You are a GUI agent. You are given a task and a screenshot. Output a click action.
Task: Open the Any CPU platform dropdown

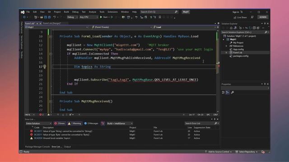pos(89,17)
